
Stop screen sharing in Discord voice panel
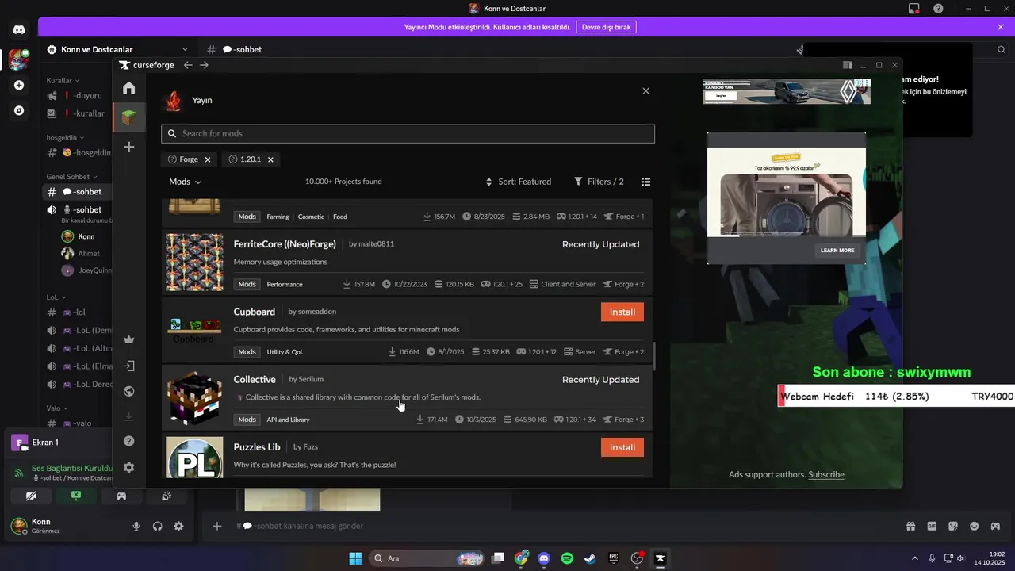pos(76,496)
